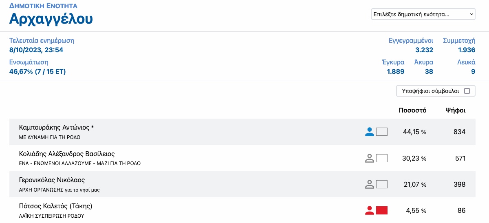Image resolution: width=489 pixels, height=223 pixels.
Task: Click empty color box in Κολιάδης row
Action: click(x=382, y=158)
